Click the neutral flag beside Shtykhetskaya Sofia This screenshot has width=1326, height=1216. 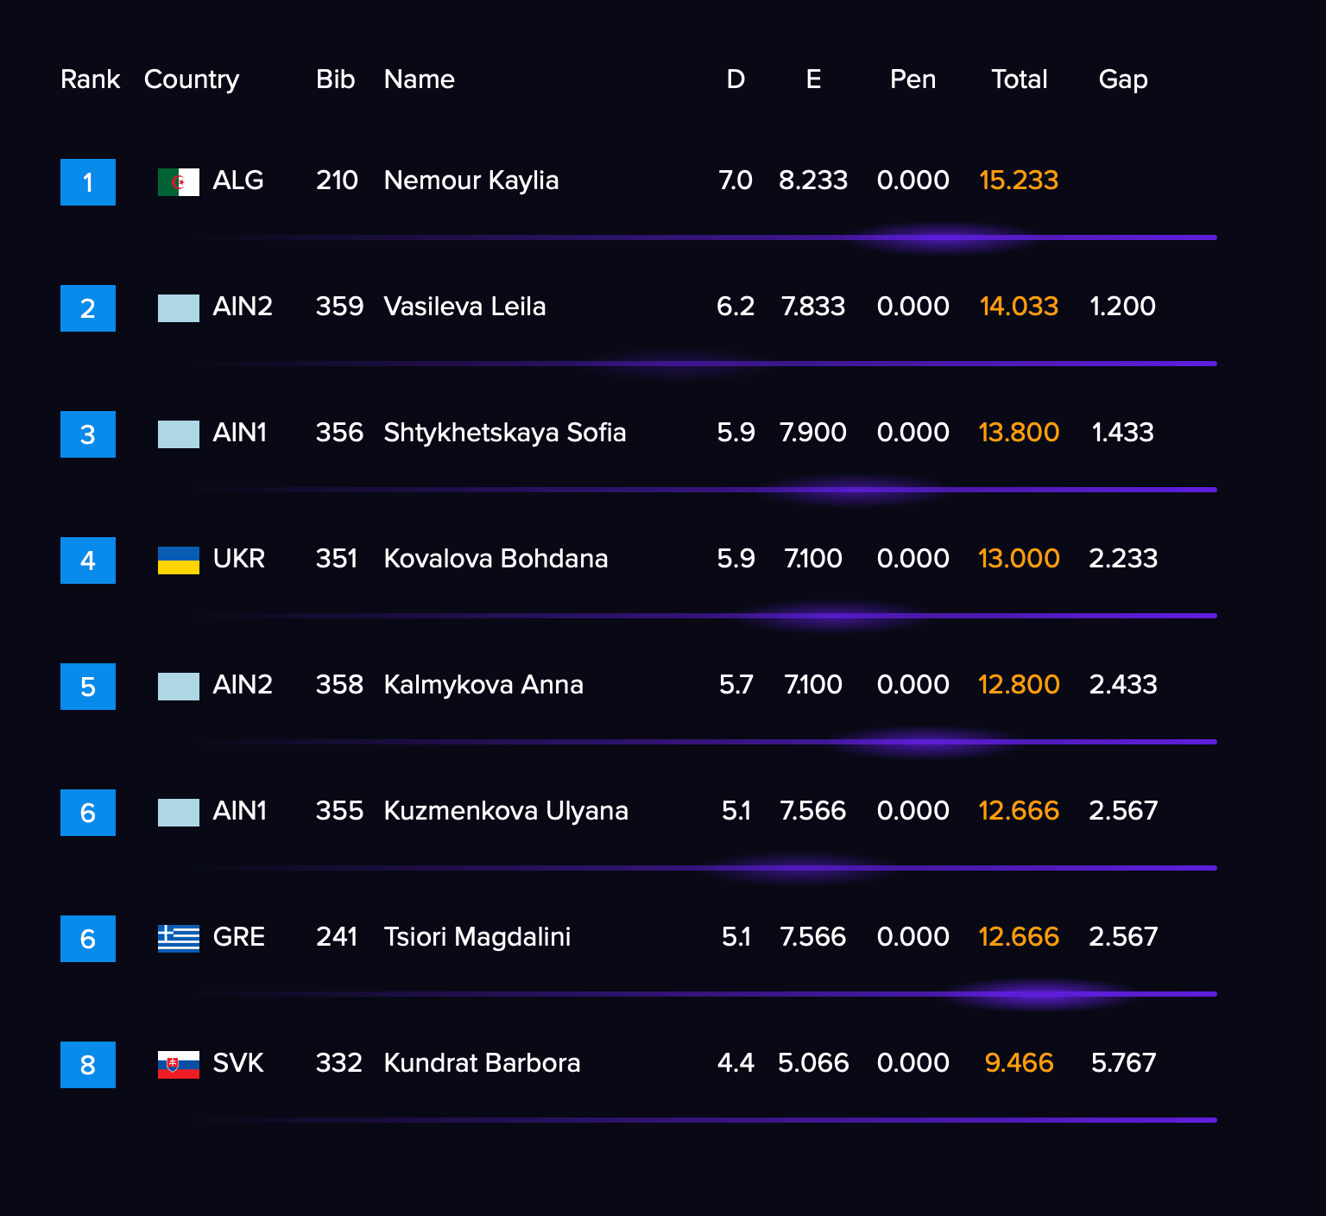[x=178, y=434]
